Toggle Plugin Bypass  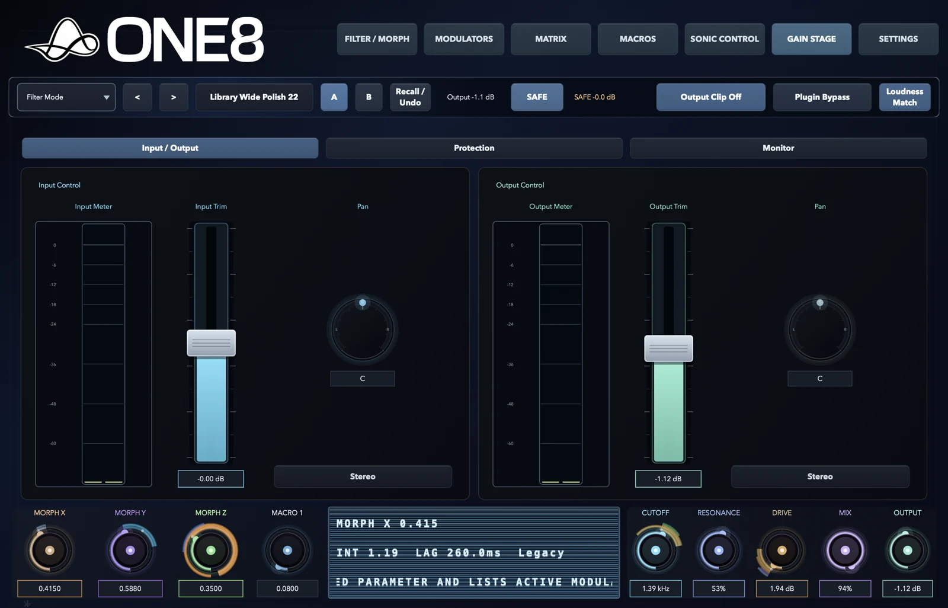[x=822, y=97]
